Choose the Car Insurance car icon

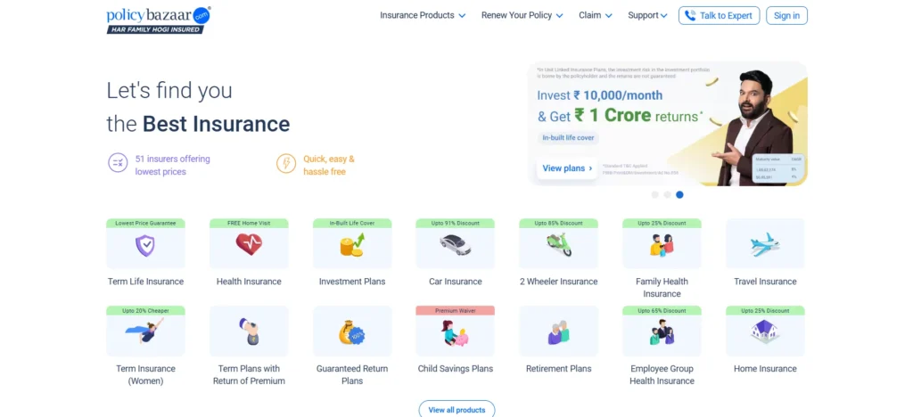pyautogui.click(x=455, y=245)
